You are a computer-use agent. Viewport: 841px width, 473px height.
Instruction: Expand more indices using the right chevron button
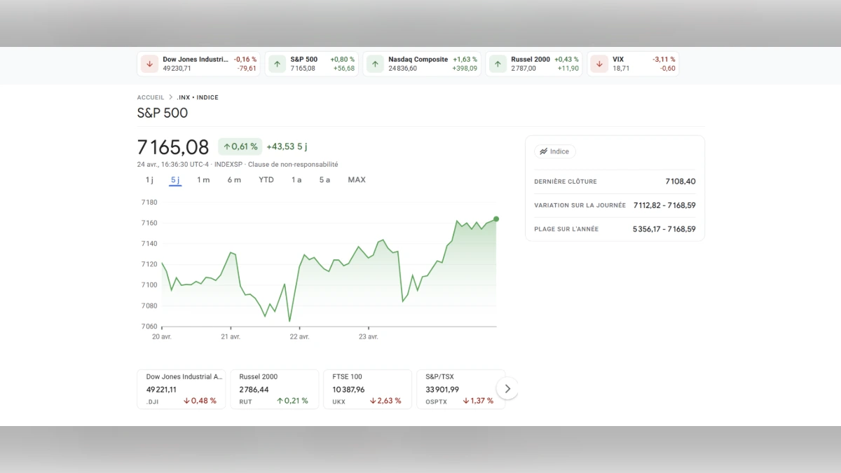[507, 388]
